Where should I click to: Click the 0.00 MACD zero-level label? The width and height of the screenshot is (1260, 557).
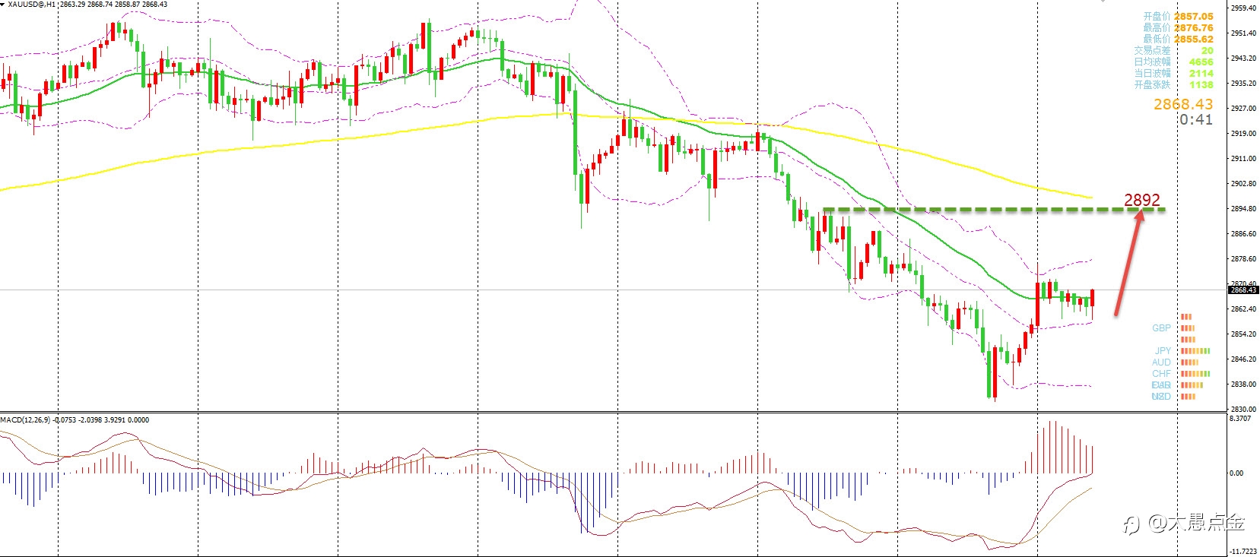click(x=1236, y=473)
